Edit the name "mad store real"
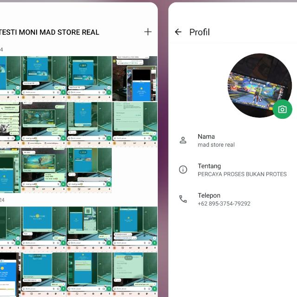 coord(216,144)
